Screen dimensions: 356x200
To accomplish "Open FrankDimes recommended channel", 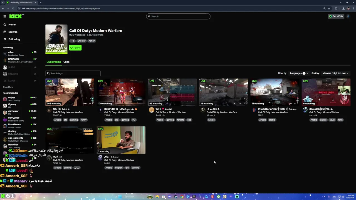I will (x=19, y=126).
